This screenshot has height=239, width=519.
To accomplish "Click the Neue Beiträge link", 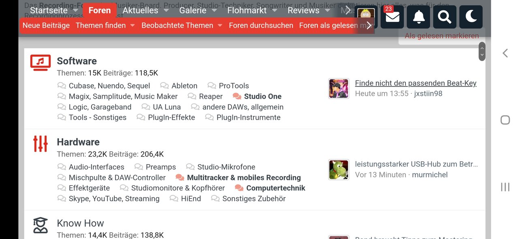I will pyautogui.click(x=46, y=25).
